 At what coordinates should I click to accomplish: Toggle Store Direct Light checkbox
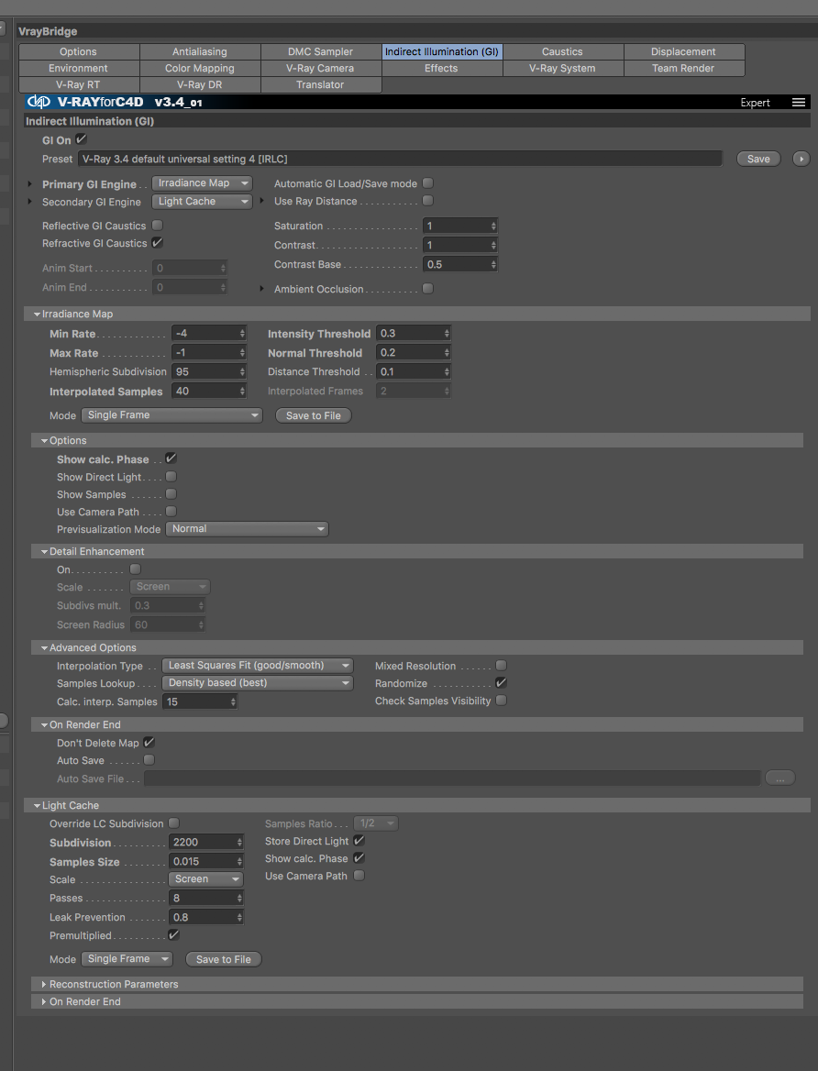pos(359,841)
